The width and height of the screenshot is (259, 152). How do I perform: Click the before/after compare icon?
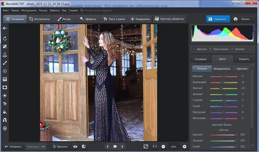84,147
